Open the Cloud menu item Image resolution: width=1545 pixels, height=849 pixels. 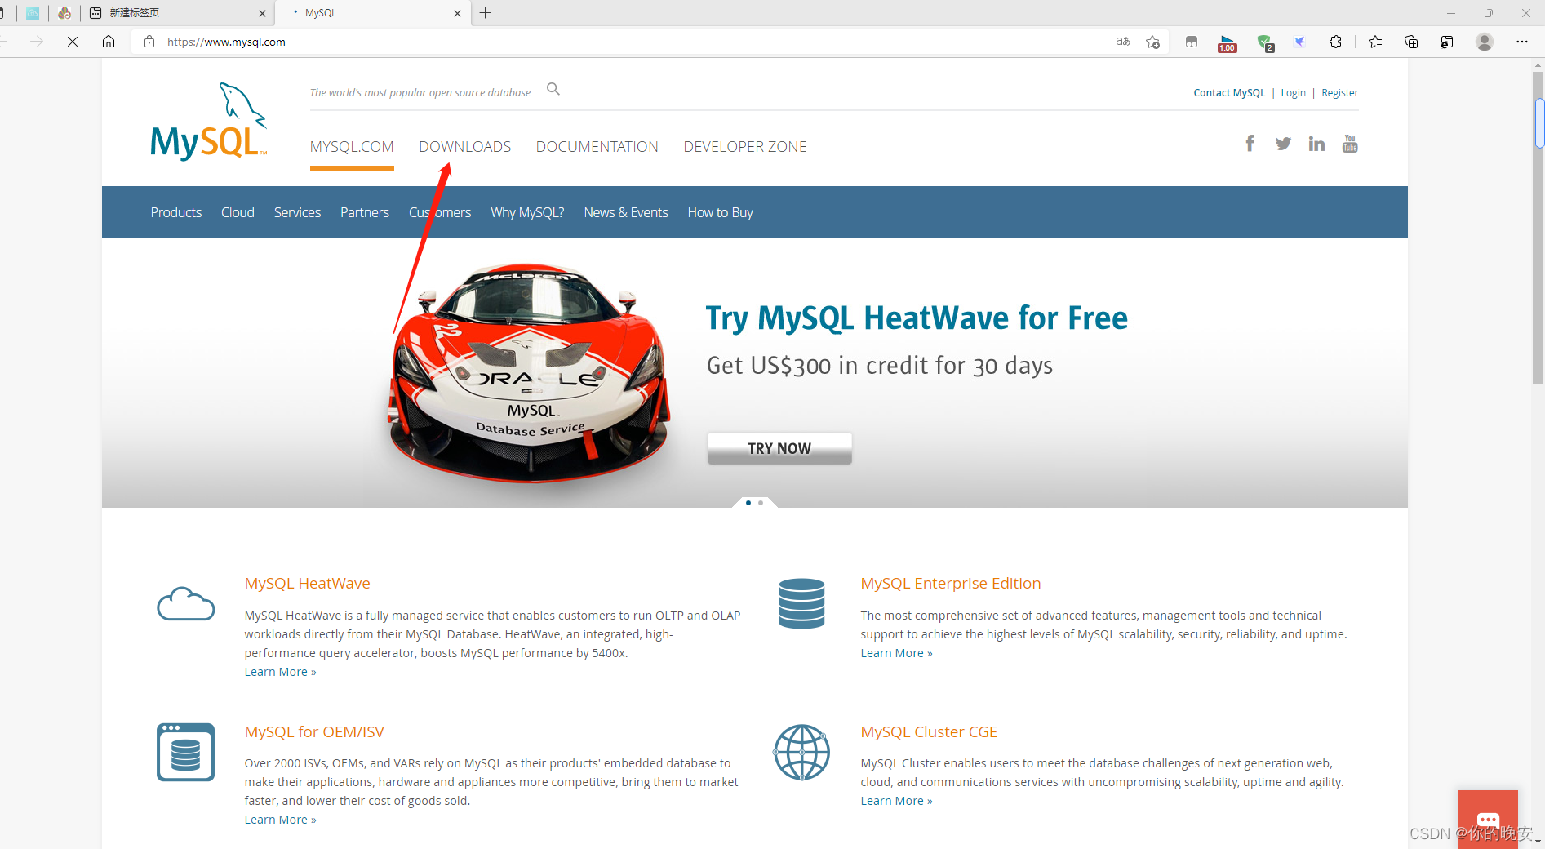[238, 212]
